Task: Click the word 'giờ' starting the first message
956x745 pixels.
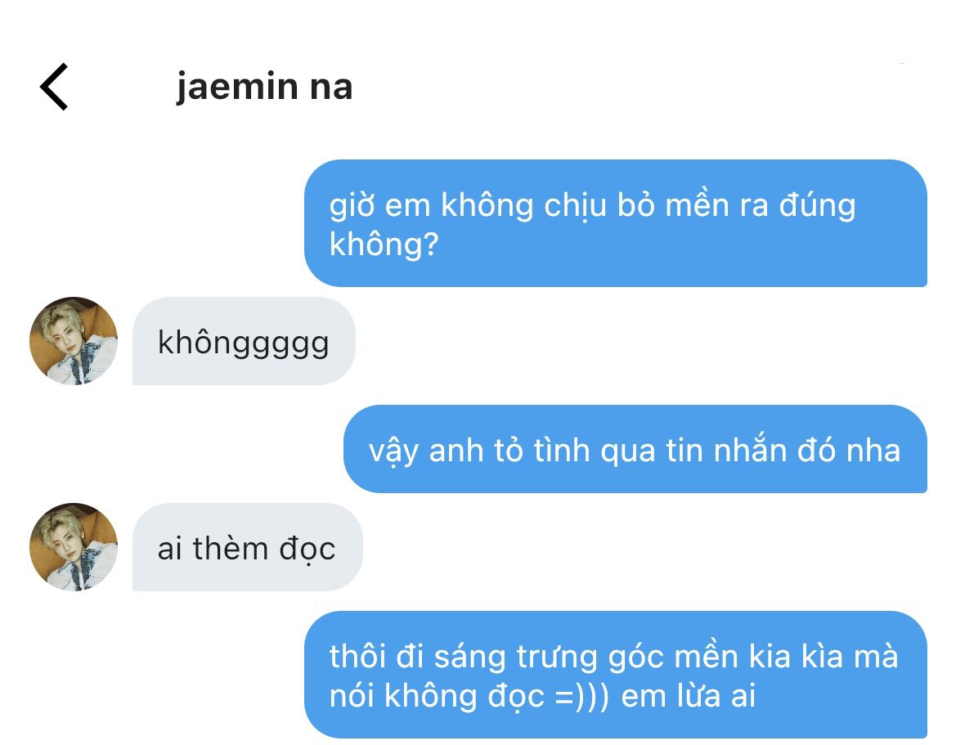Action: (x=352, y=206)
